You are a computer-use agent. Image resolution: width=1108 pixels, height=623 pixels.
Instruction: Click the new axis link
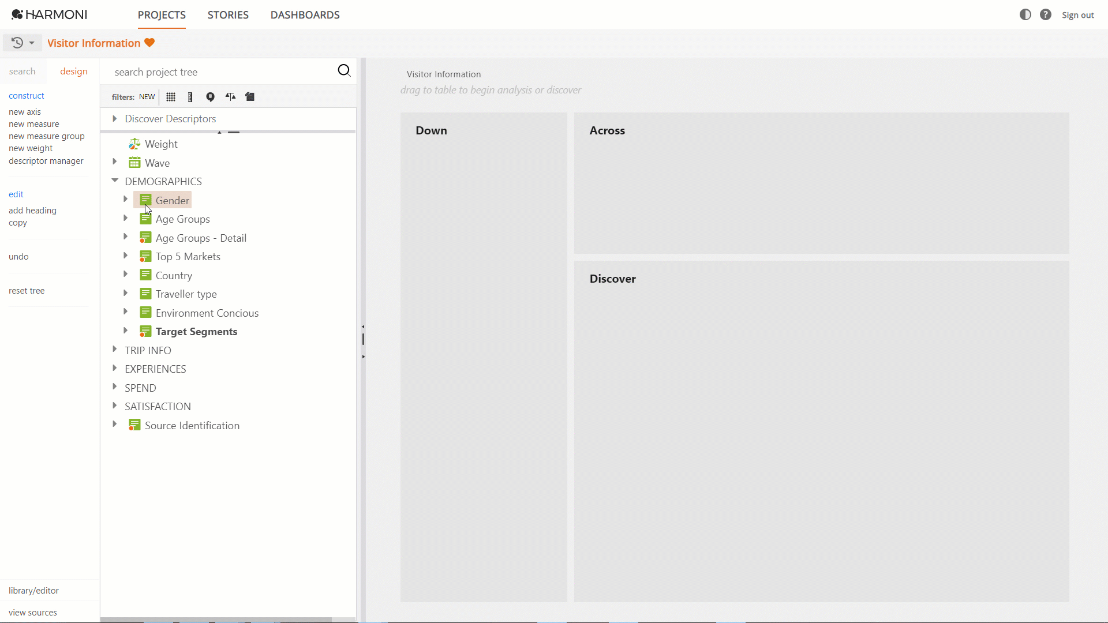pos(25,112)
